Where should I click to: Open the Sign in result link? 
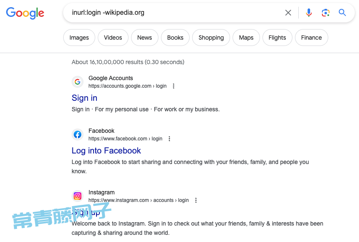(x=85, y=98)
